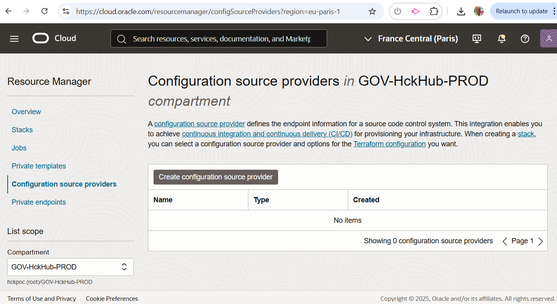Open the Terraform configuration link
The image size is (557, 304).
(x=389, y=144)
